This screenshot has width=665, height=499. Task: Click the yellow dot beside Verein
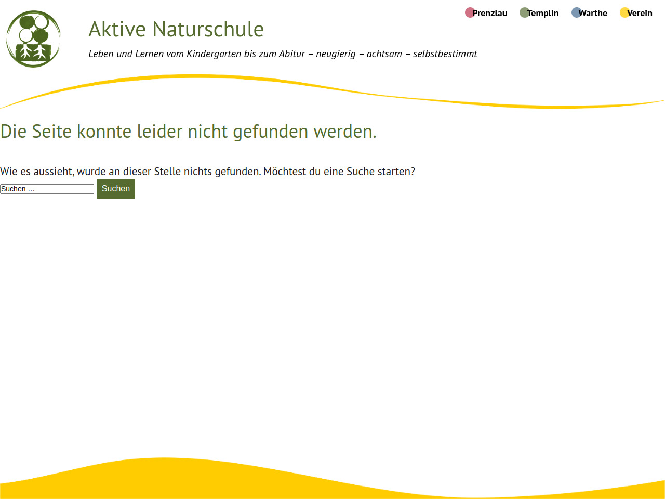click(x=624, y=12)
